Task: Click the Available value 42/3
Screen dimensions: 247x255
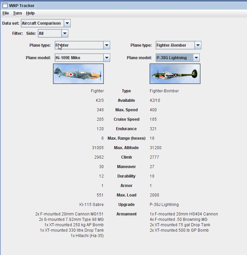Action: click(x=100, y=100)
